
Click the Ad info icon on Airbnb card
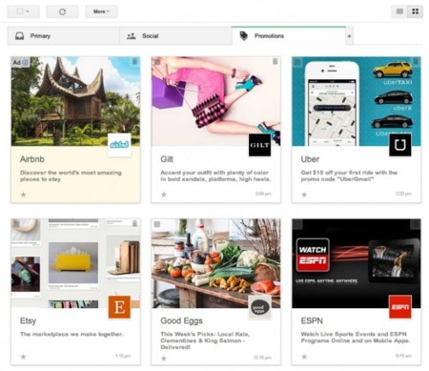[x=25, y=62]
